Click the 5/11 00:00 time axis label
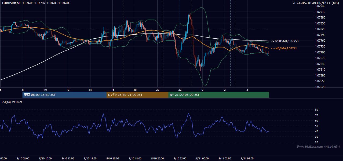 (x=202, y=159)
